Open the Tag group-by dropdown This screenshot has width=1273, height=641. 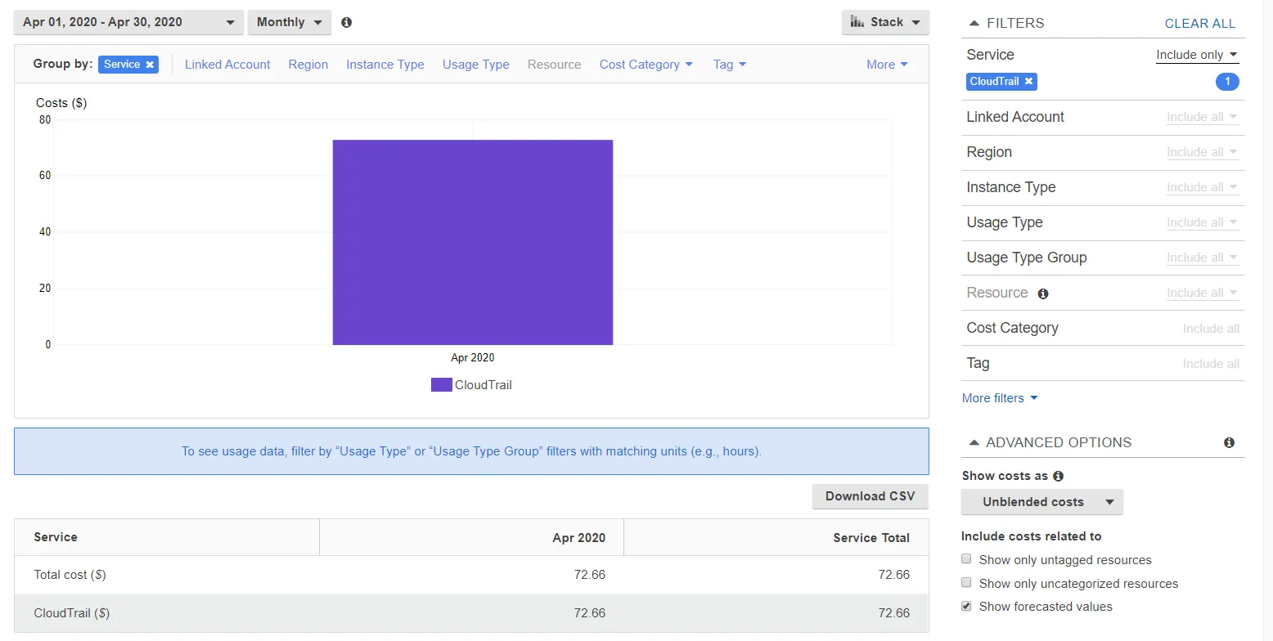(730, 65)
